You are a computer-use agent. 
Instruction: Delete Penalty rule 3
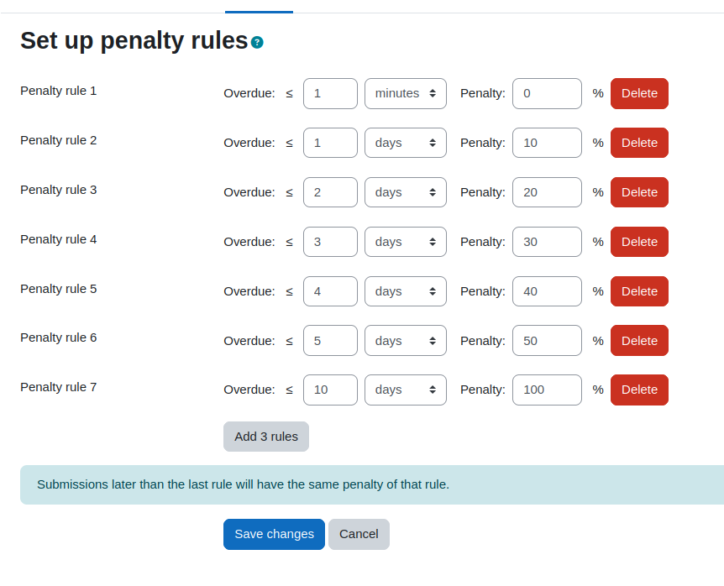pyautogui.click(x=639, y=192)
